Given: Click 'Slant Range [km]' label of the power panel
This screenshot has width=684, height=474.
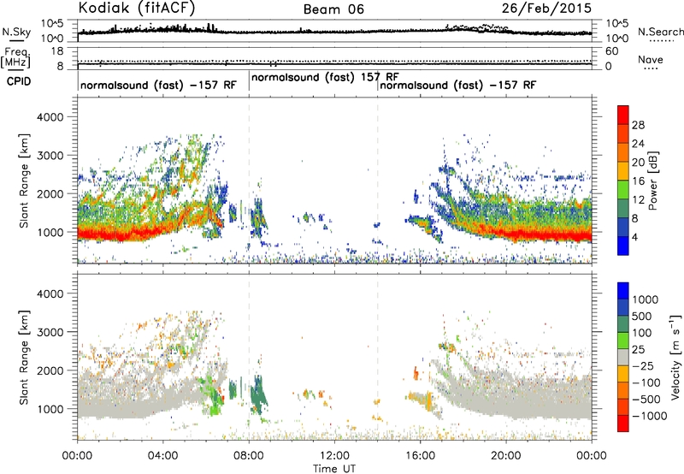Looking at the screenshot, I should click(24, 181).
